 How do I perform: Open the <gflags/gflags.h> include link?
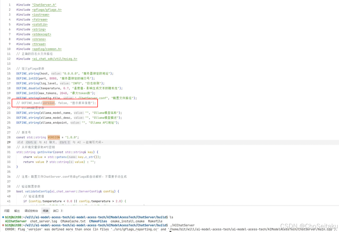click(47, 10)
